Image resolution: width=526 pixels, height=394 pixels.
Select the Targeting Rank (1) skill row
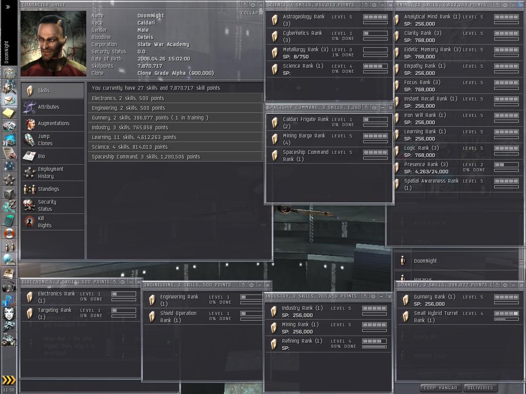point(81,313)
